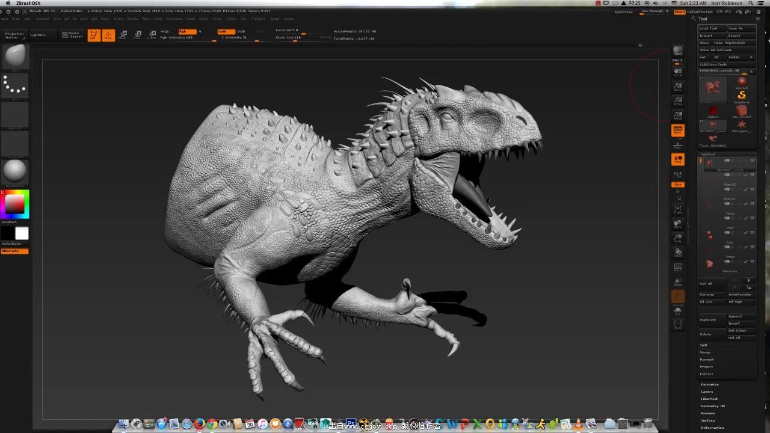The image size is (770, 433).
Task: Expand the Layers subpalette
Action: tap(707, 392)
